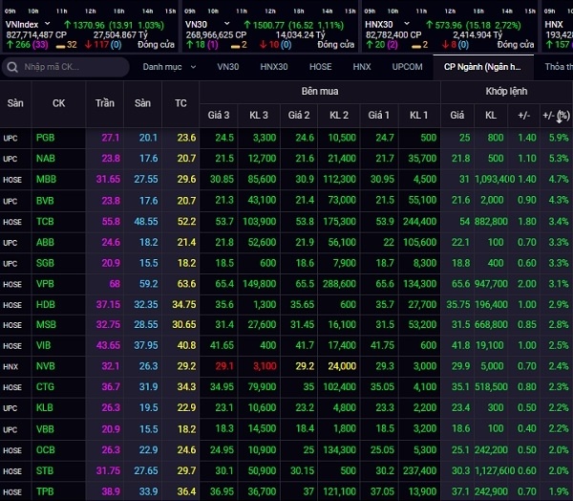The image size is (573, 501).
Task: Click the sort arrow in +/- (%) header
Action: click(x=559, y=117)
